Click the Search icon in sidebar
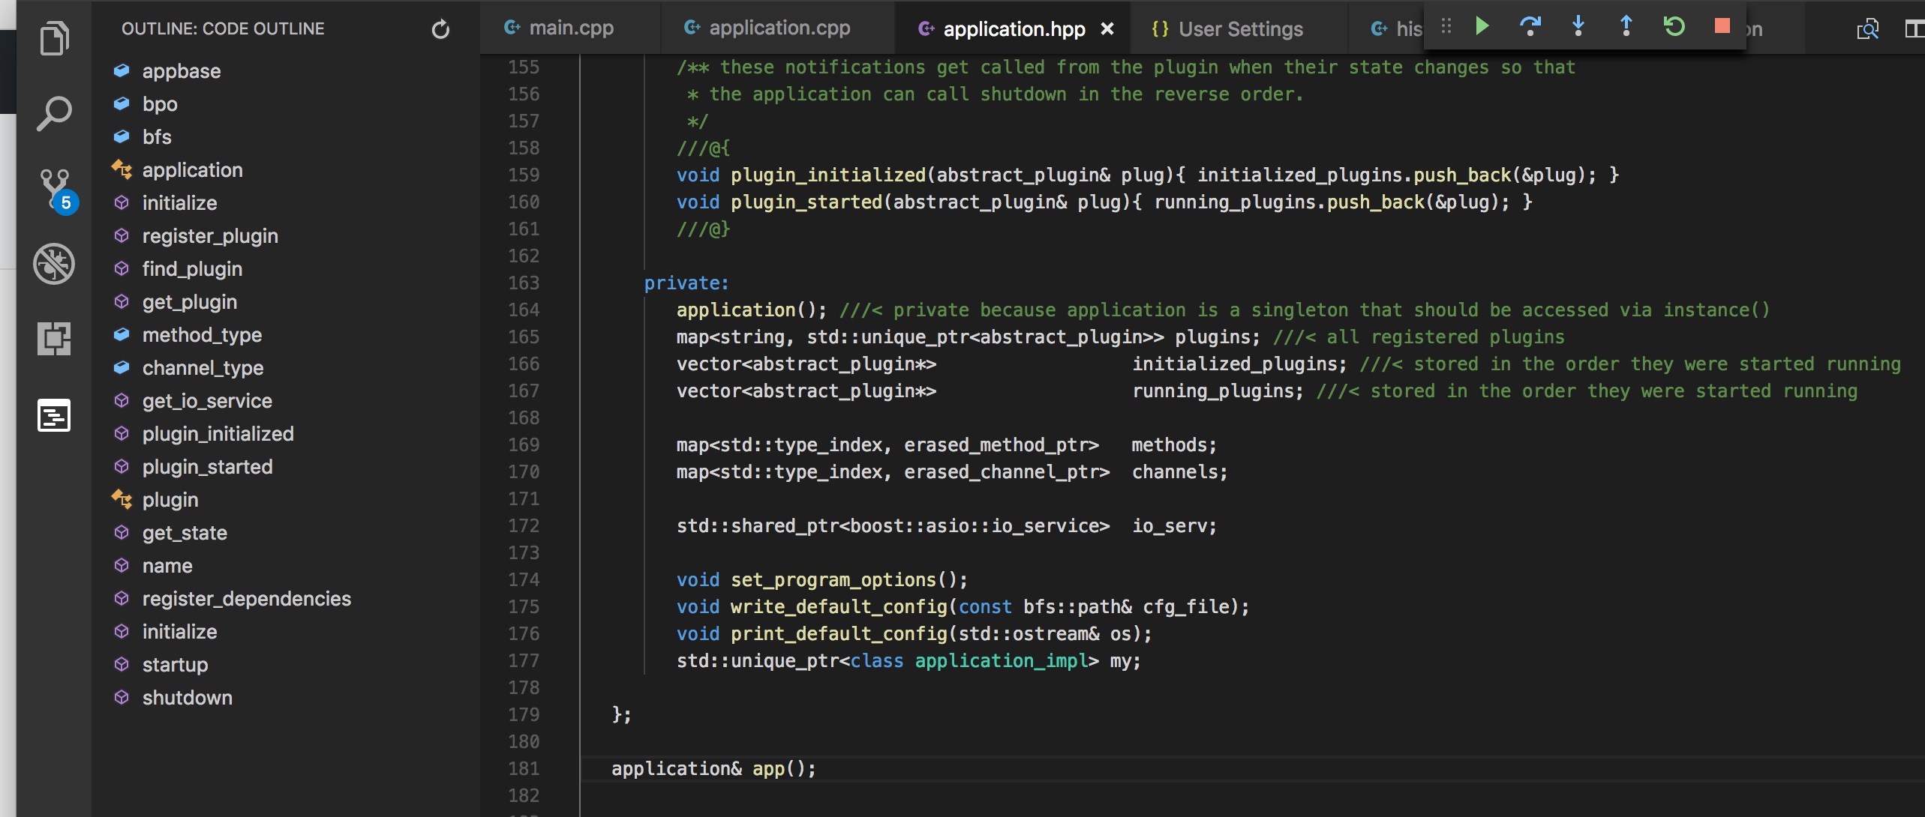 [54, 114]
